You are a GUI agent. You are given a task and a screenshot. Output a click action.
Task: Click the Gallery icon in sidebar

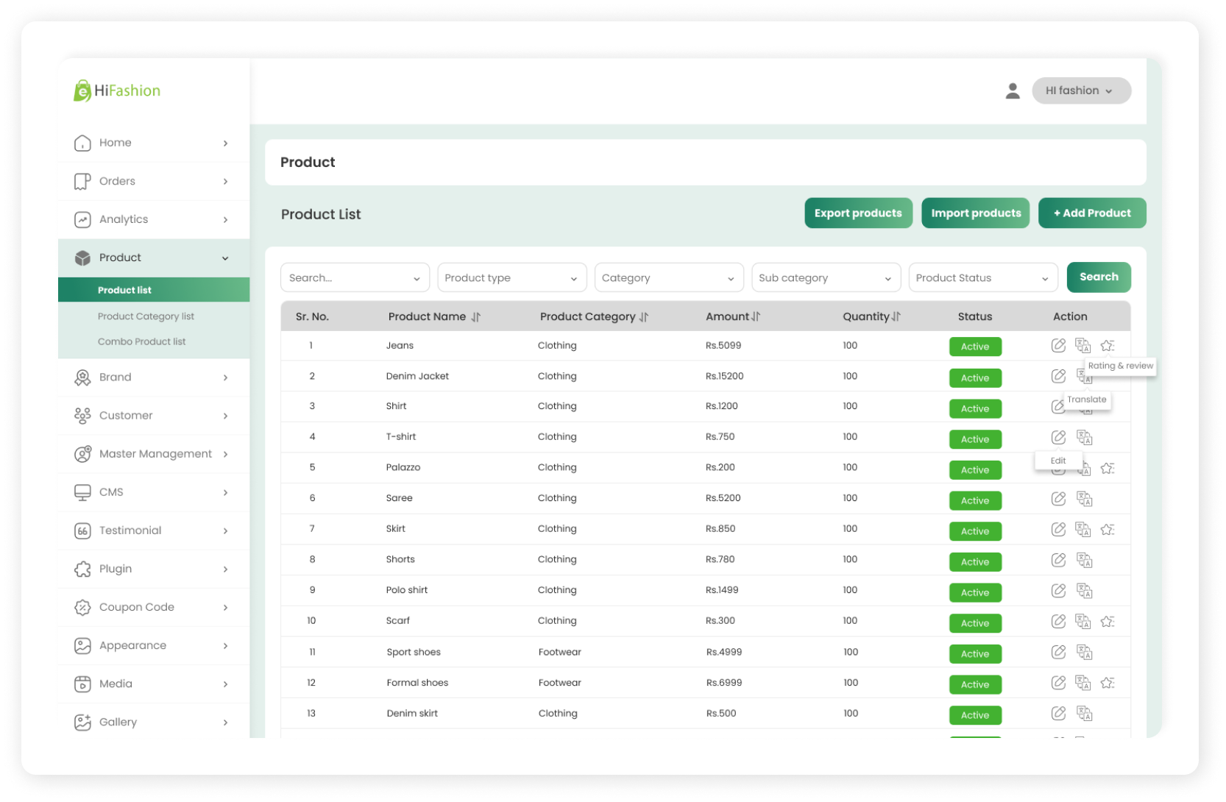coord(82,722)
